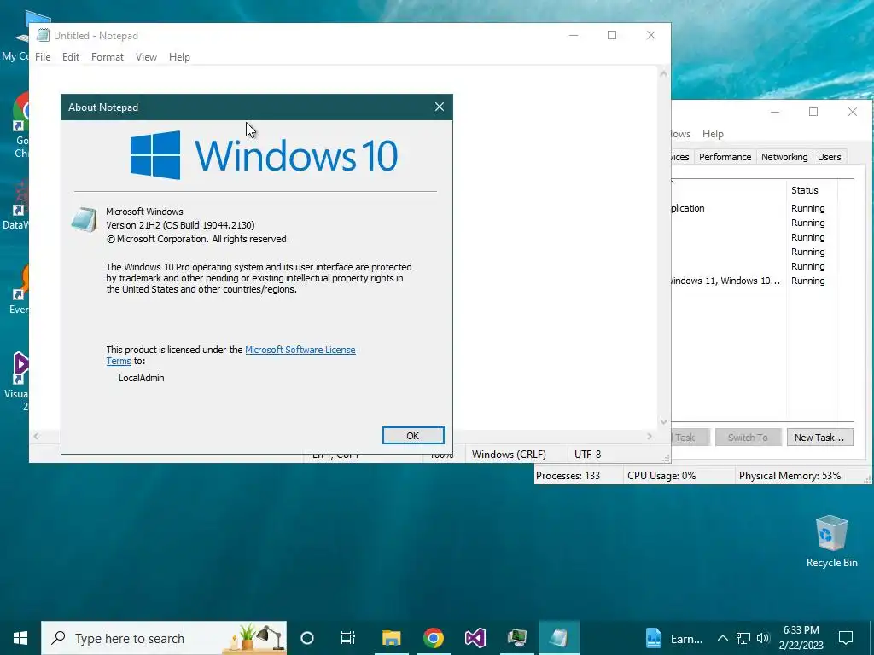The height and width of the screenshot is (655, 874).
Task: Click Processes: 133 in Task Manager status bar
Action: click(568, 476)
